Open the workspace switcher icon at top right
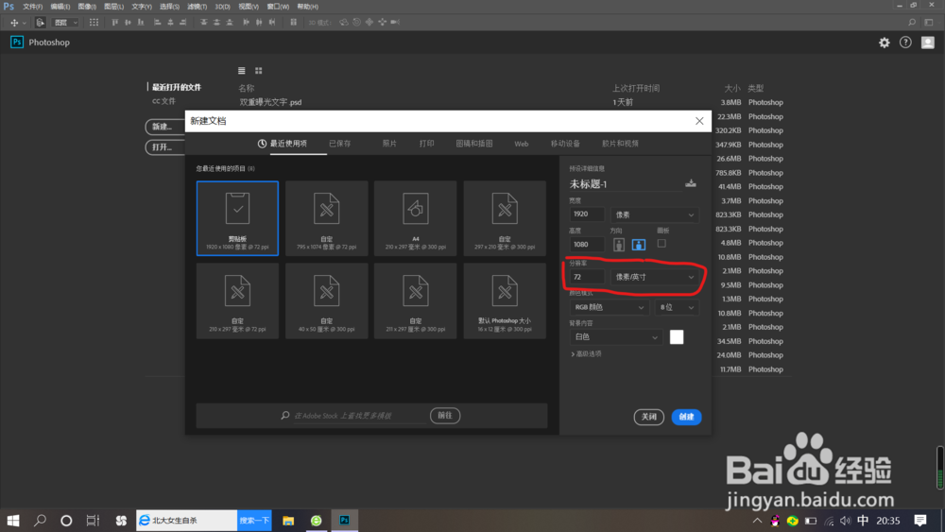This screenshot has width=945, height=532. tap(929, 23)
